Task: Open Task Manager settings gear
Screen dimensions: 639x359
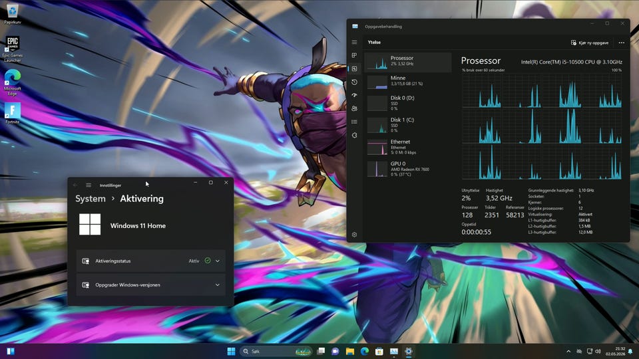Action: [x=354, y=235]
